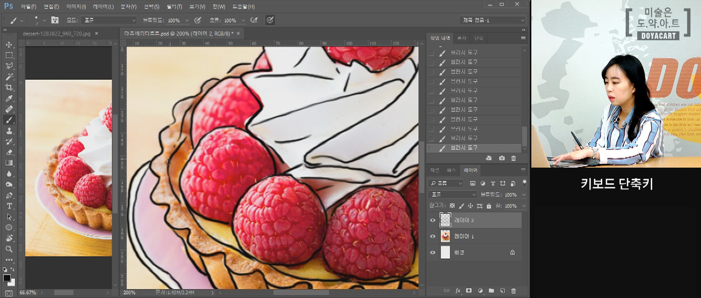The height and width of the screenshot is (298, 701).
Task: Open the 필터(T) menu
Action: (175, 7)
